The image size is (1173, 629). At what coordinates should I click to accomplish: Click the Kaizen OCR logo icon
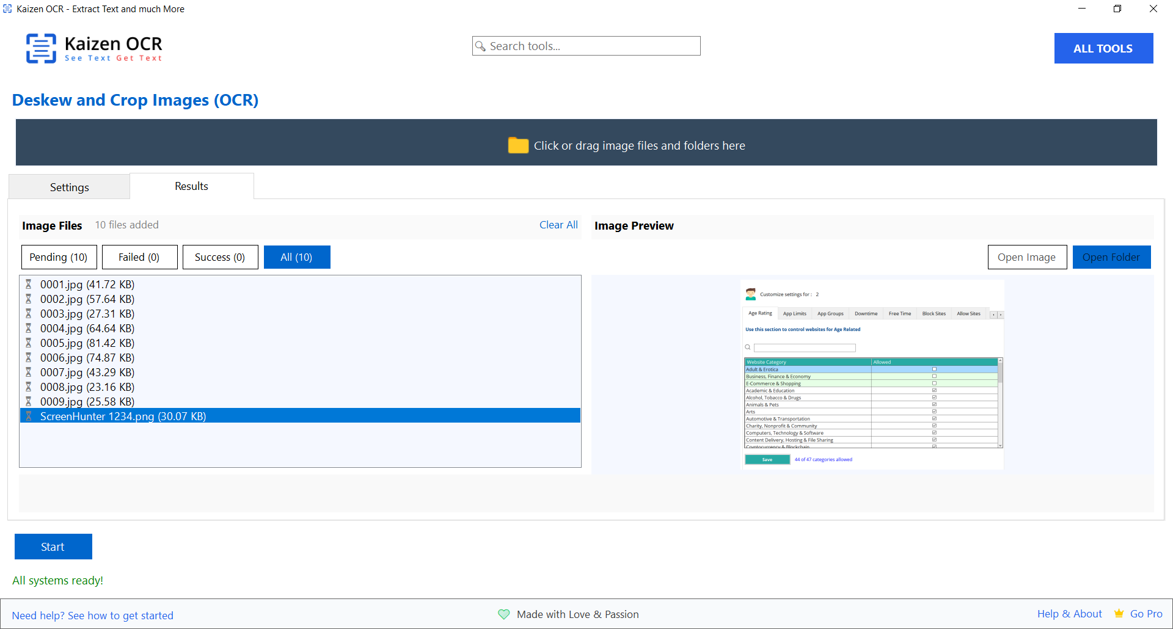pos(41,48)
